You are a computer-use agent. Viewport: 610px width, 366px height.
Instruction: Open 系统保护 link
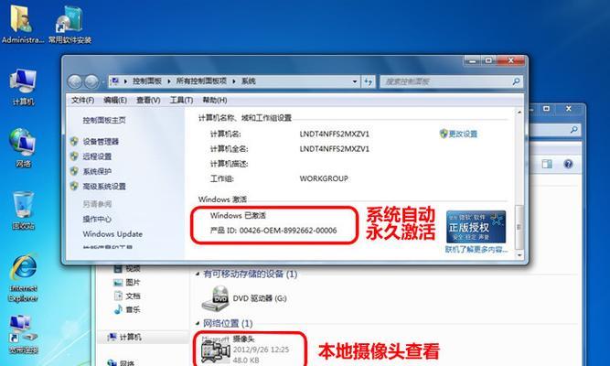(x=97, y=171)
